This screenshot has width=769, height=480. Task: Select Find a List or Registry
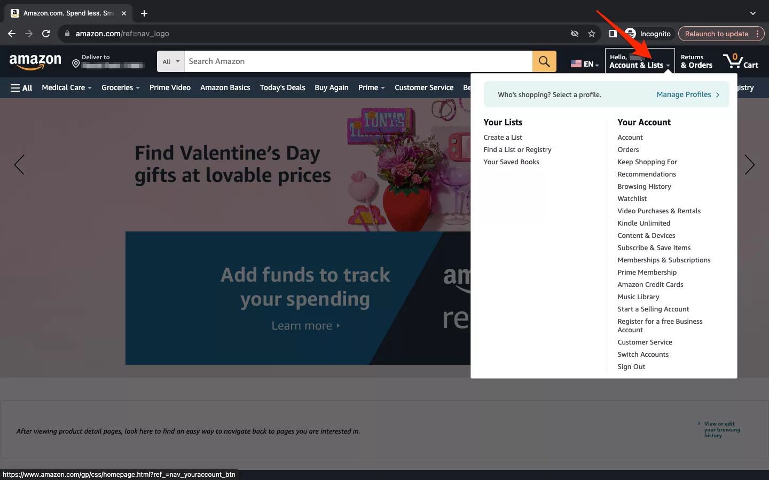[517, 150]
